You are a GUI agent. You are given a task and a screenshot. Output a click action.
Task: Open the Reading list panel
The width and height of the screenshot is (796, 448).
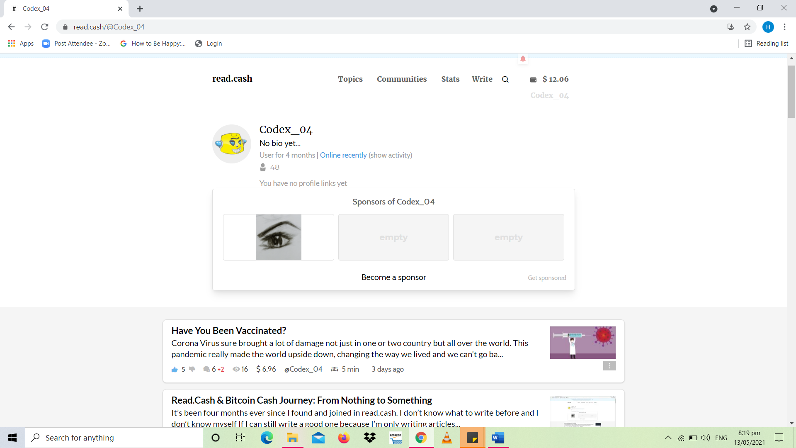(x=767, y=44)
